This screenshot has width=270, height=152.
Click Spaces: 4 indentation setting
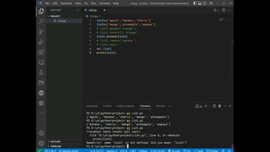click(x=111, y=151)
